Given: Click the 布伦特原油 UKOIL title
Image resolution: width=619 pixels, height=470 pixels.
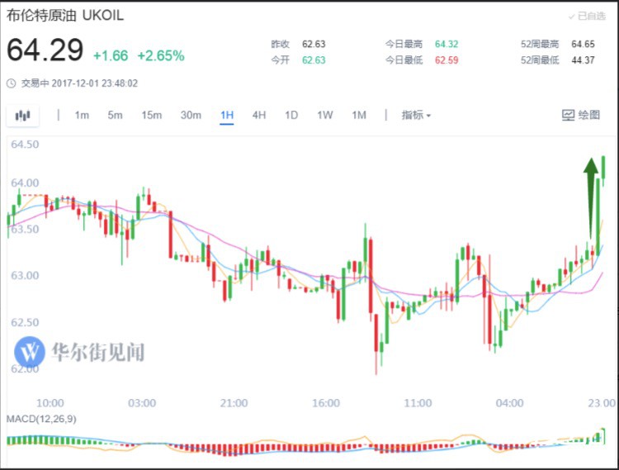Looking at the screenshot, I should 65,16.
